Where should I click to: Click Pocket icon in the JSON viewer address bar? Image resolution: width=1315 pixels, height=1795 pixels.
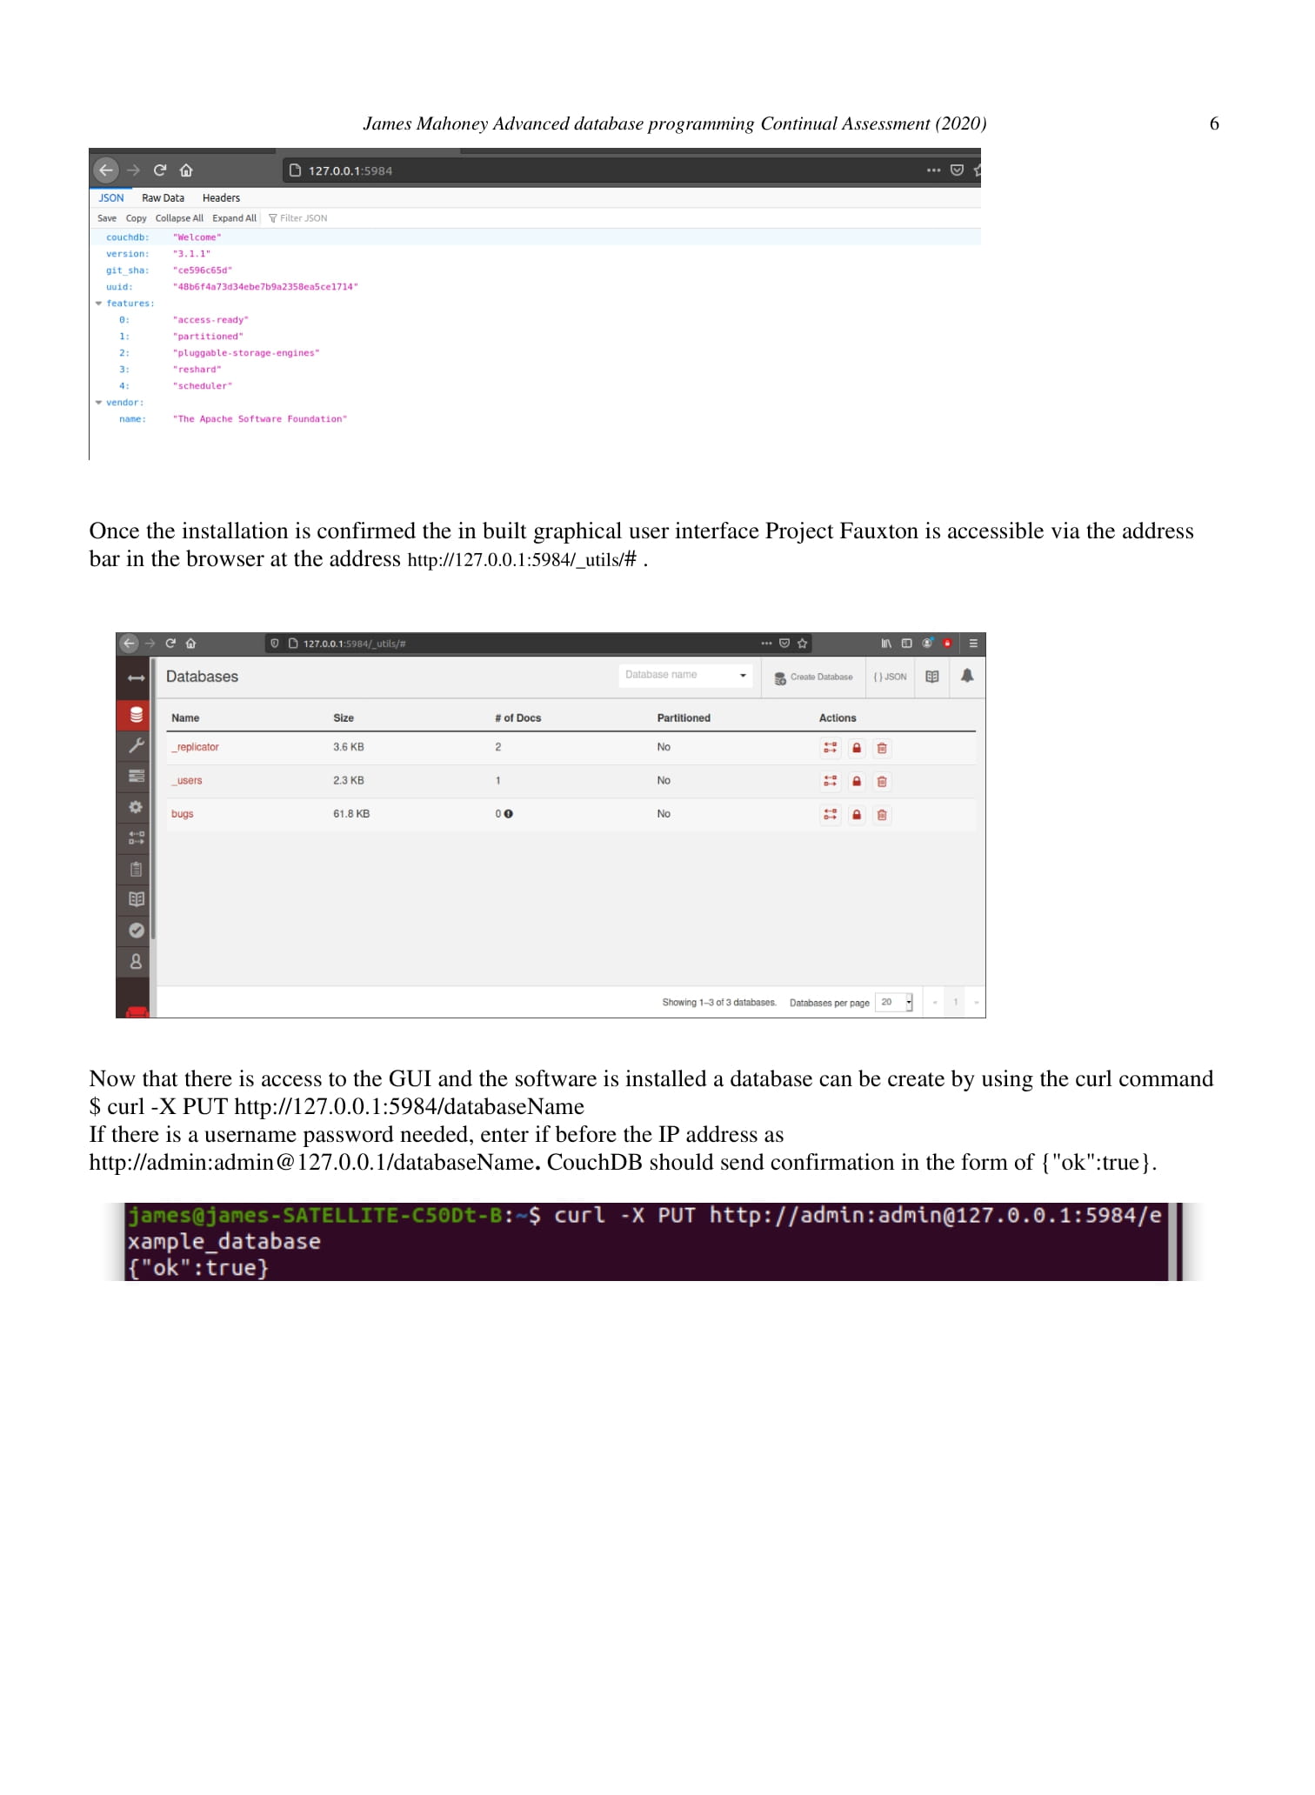[x=957, y=170]
